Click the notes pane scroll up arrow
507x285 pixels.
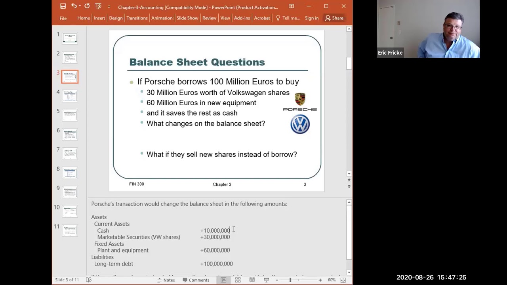349,202
